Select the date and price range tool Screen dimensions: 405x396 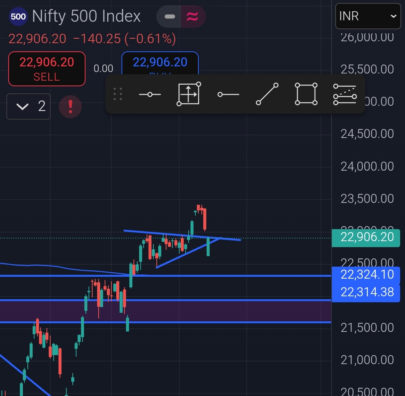[x=189, y=94]
